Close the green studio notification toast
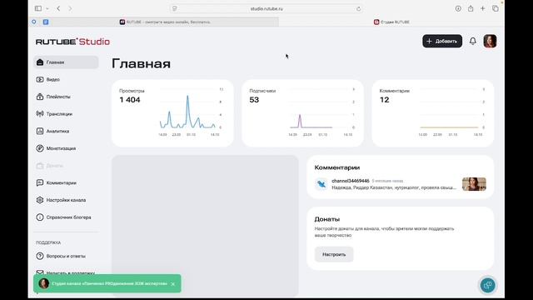 coord(172,283)
